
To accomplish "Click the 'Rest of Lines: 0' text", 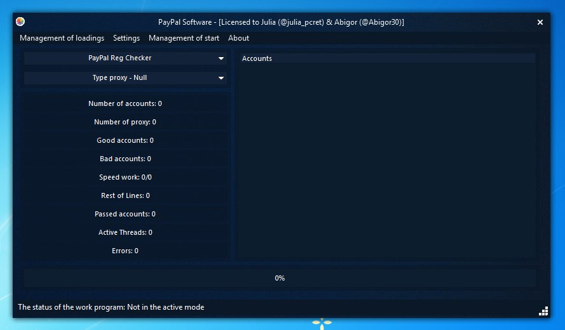I will point(125,195).
